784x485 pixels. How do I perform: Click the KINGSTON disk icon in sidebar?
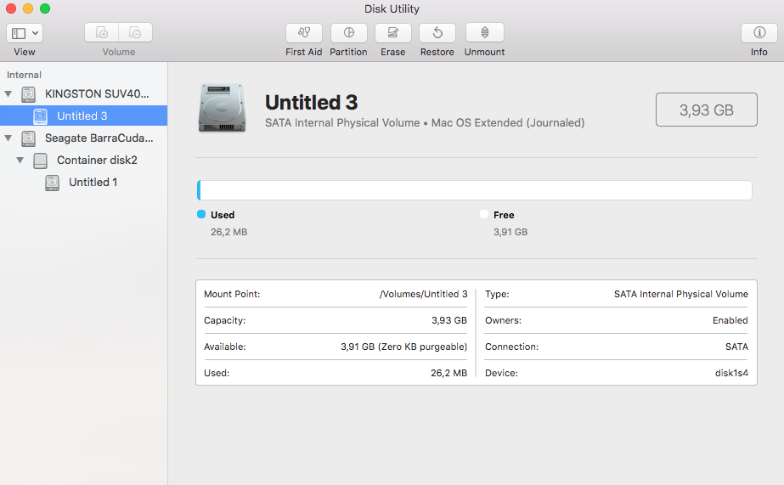click(29, 94)
